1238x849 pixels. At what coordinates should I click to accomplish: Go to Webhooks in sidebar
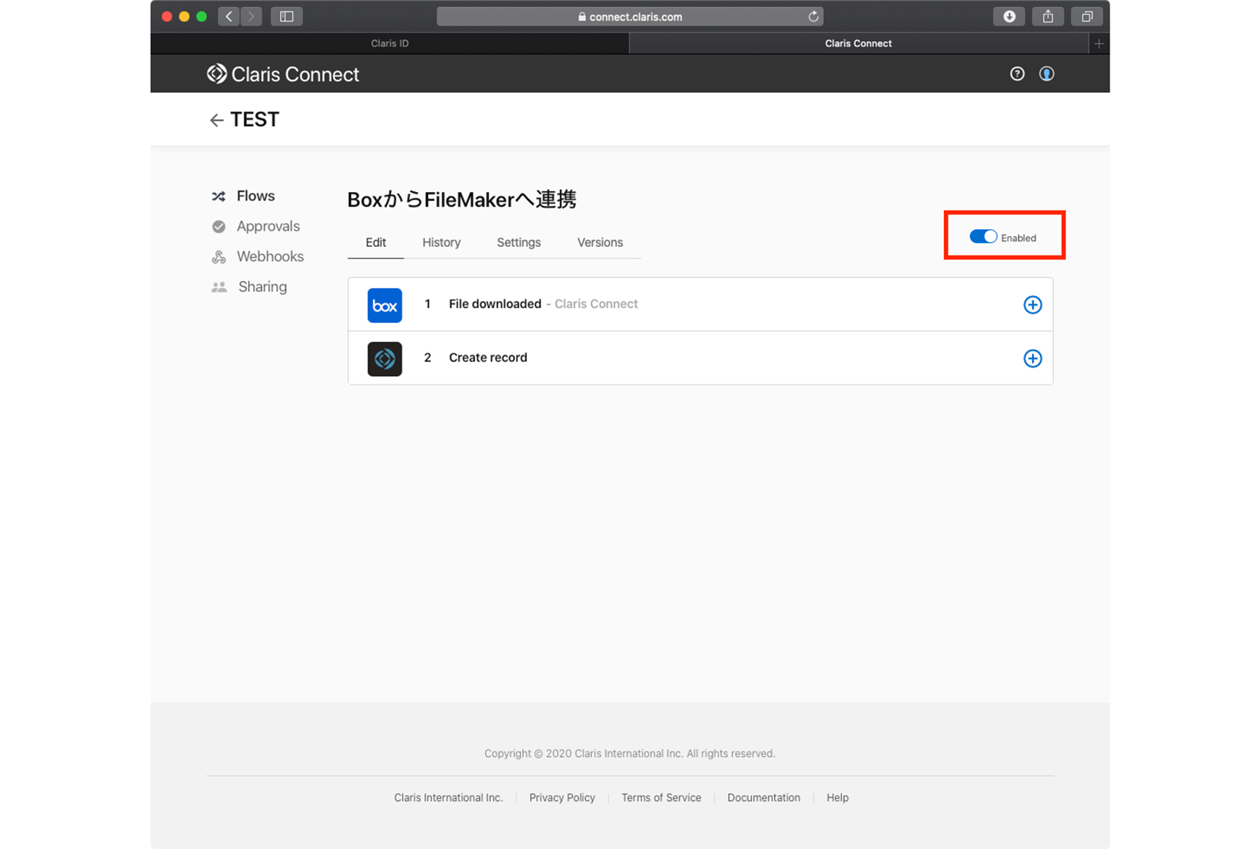click(269, 256)
